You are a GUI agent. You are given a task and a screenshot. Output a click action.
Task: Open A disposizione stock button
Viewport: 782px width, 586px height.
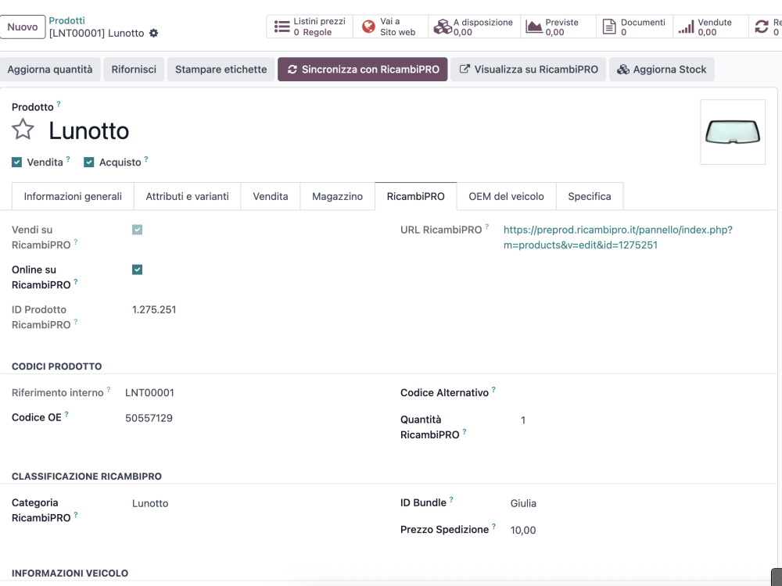tap(475, 27)
